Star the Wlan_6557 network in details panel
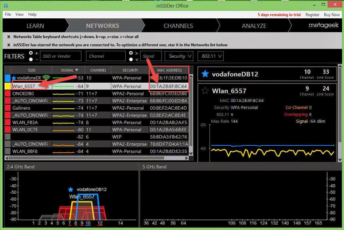 (x=205, y=91)
